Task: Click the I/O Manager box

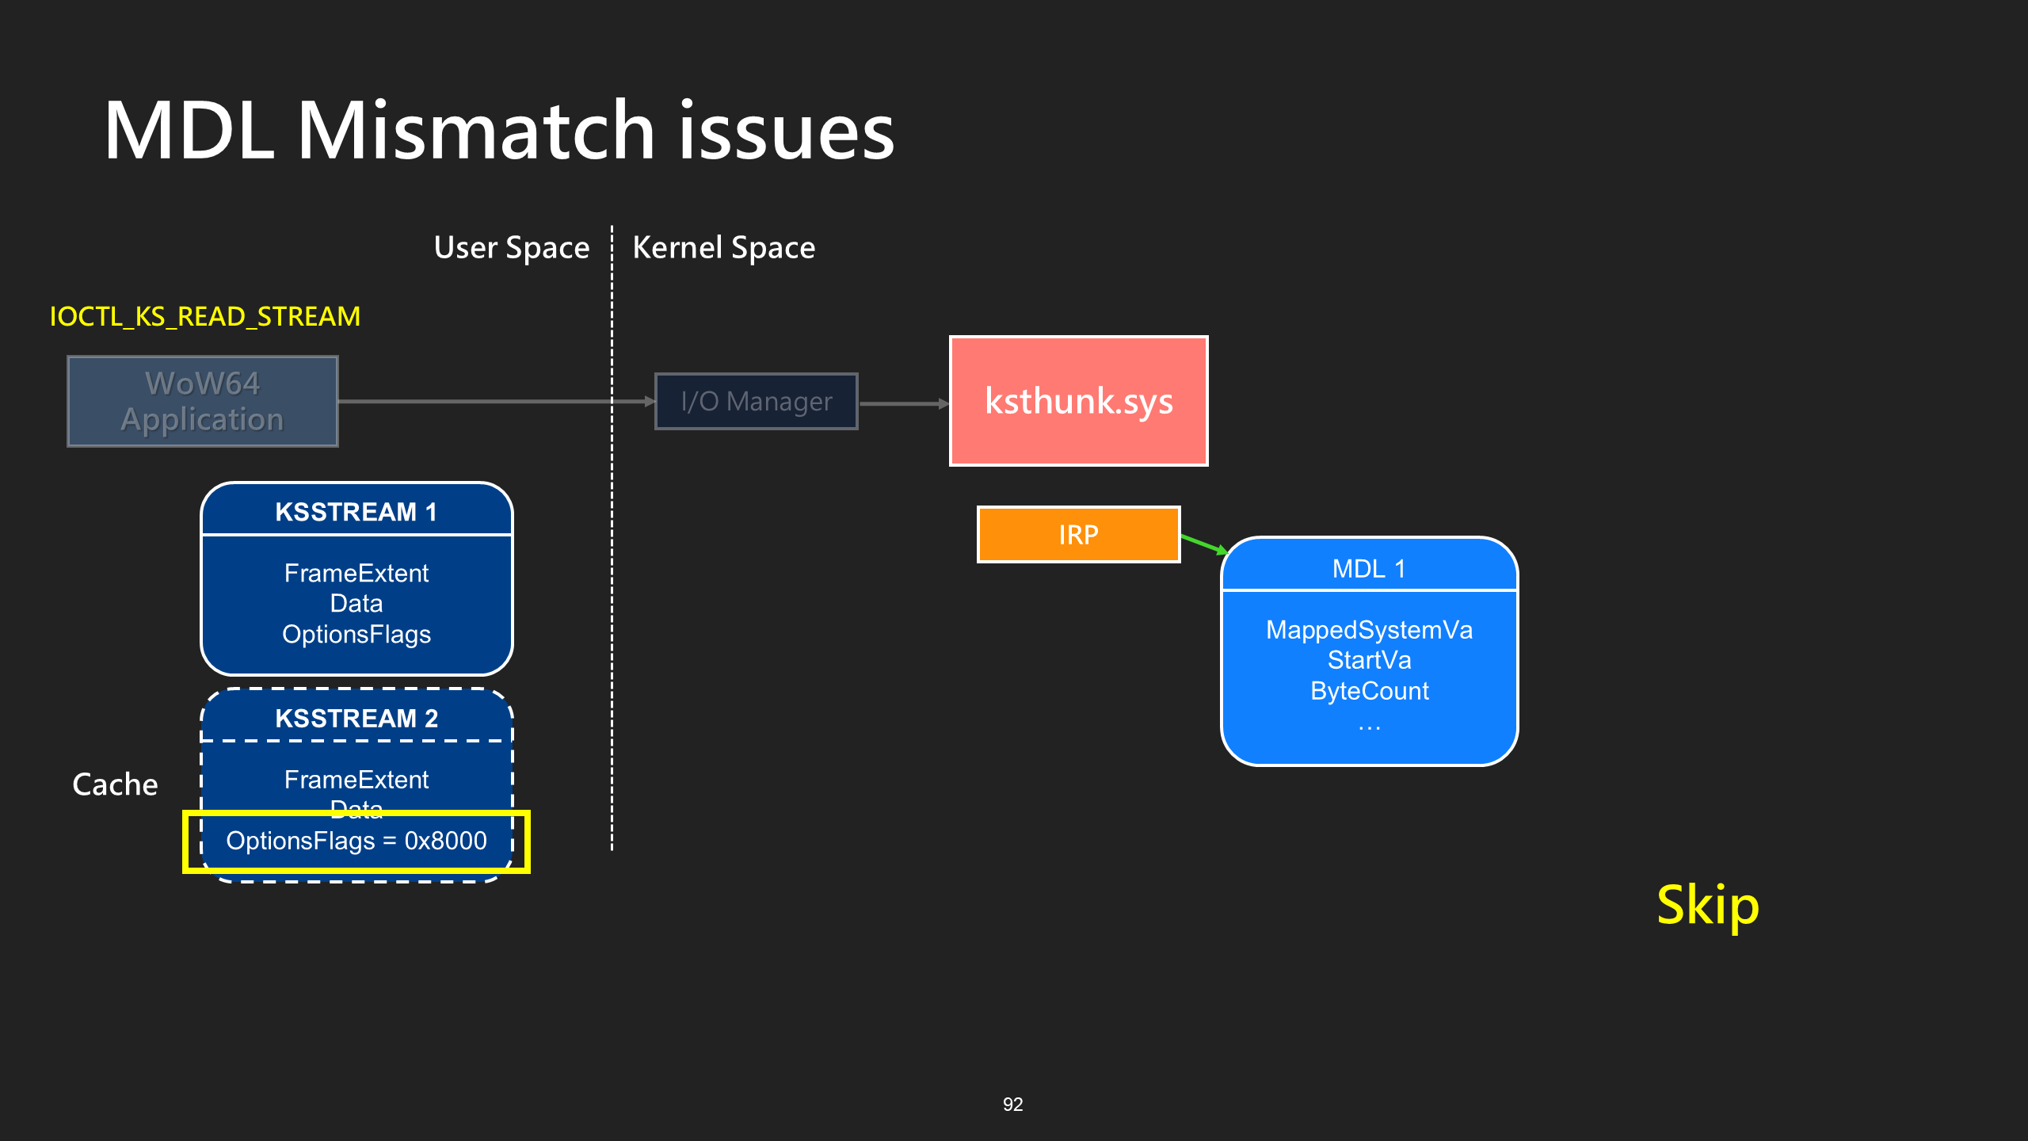Action: coord(756,401)
